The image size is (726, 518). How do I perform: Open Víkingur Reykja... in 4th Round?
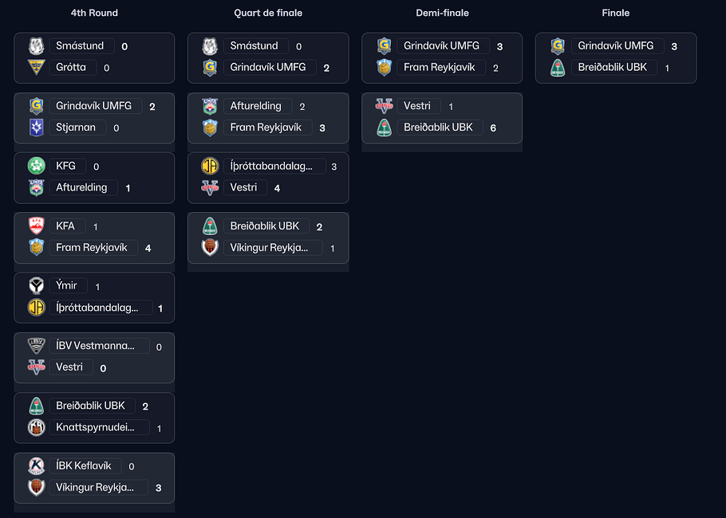(x=95, y=487)
